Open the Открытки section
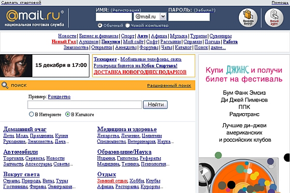Image resolution: width=290 pixels, height=193 pixels. (101, 47)
